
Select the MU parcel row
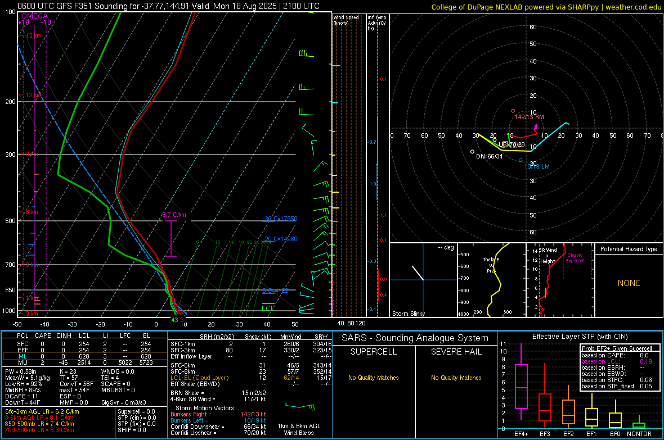click(84, 362)
